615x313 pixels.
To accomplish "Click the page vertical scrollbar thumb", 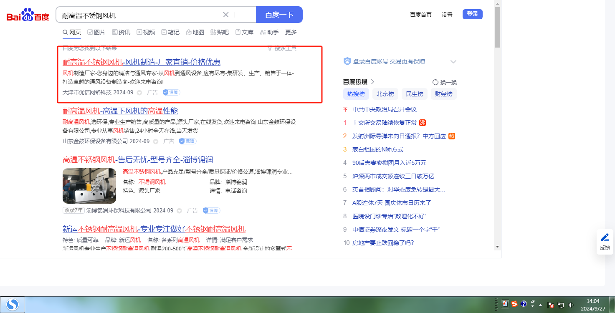I will 497,27.
